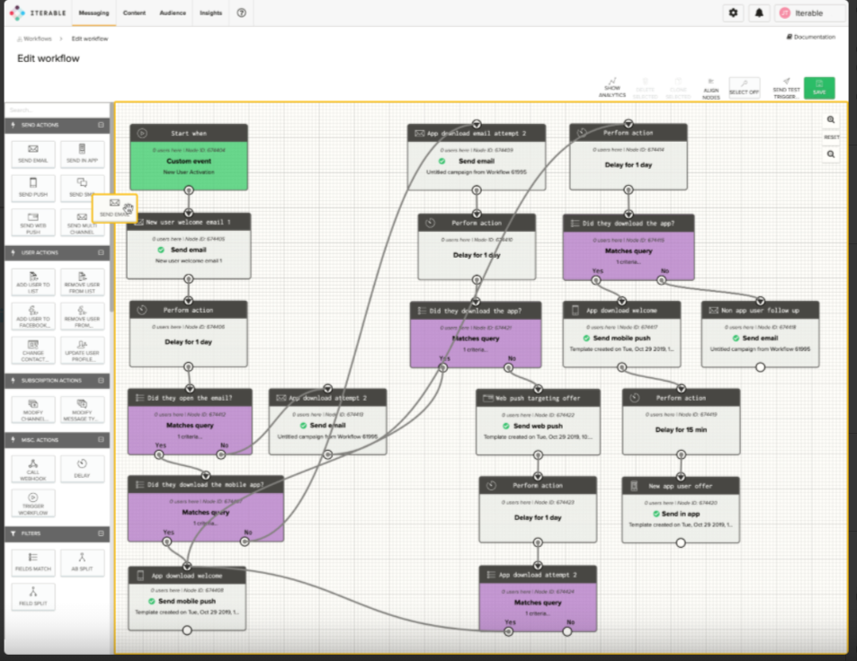Select the Field Split filter tile
The width and height of the screenshot is (857, 661).
click(33, 596)
